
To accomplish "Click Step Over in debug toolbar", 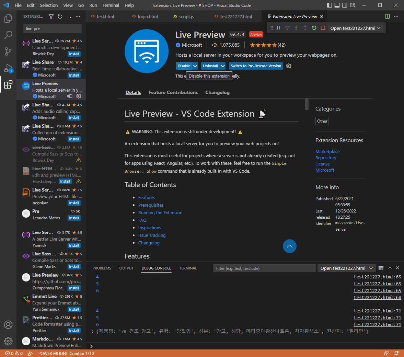I will click(287, 28).
